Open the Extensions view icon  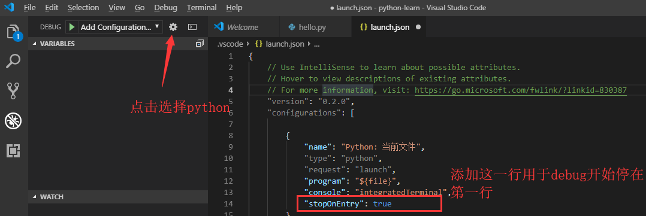14,151
